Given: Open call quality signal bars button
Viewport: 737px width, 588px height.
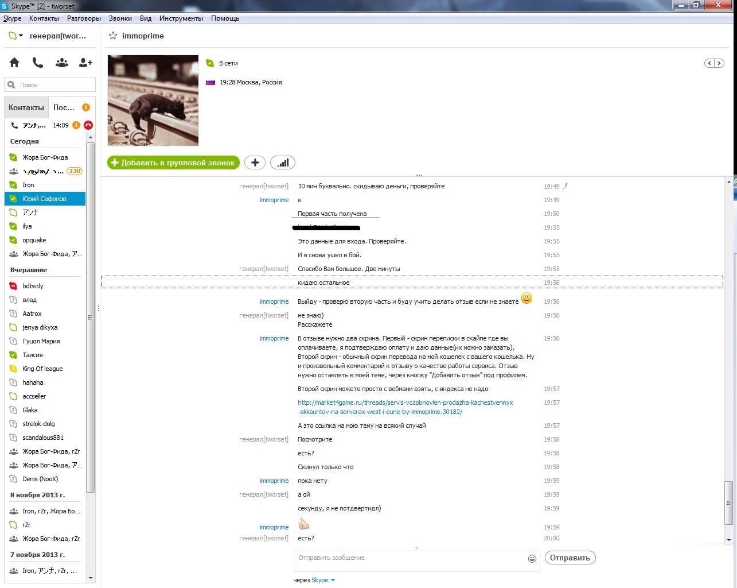Looking at the screenshot, I should 283,163.
